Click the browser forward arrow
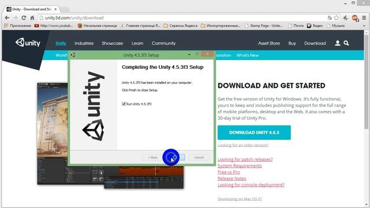Image resolution: width=370 pixels, height=208 pixels. (x=16, y=18)
